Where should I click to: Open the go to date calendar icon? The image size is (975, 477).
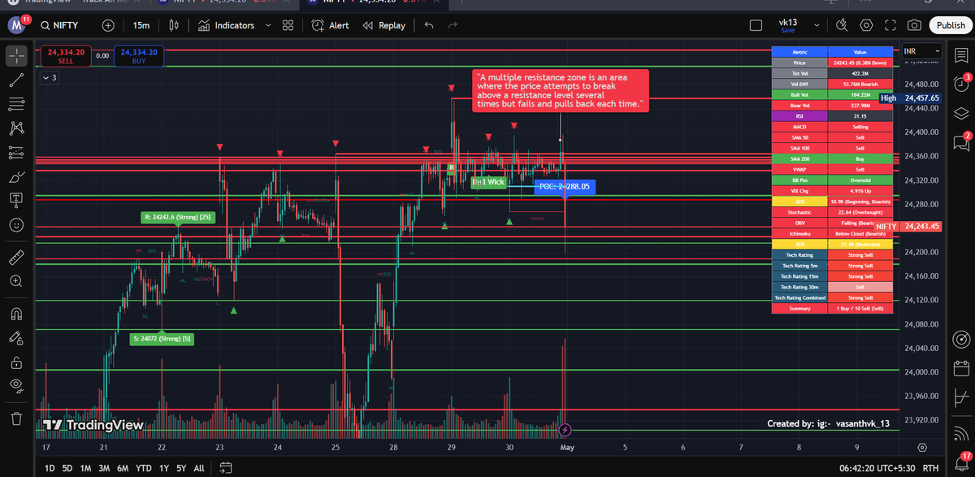[x=226, y=468]
